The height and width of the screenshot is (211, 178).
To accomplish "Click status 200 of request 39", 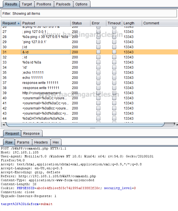I will click(x=75, y=93).
